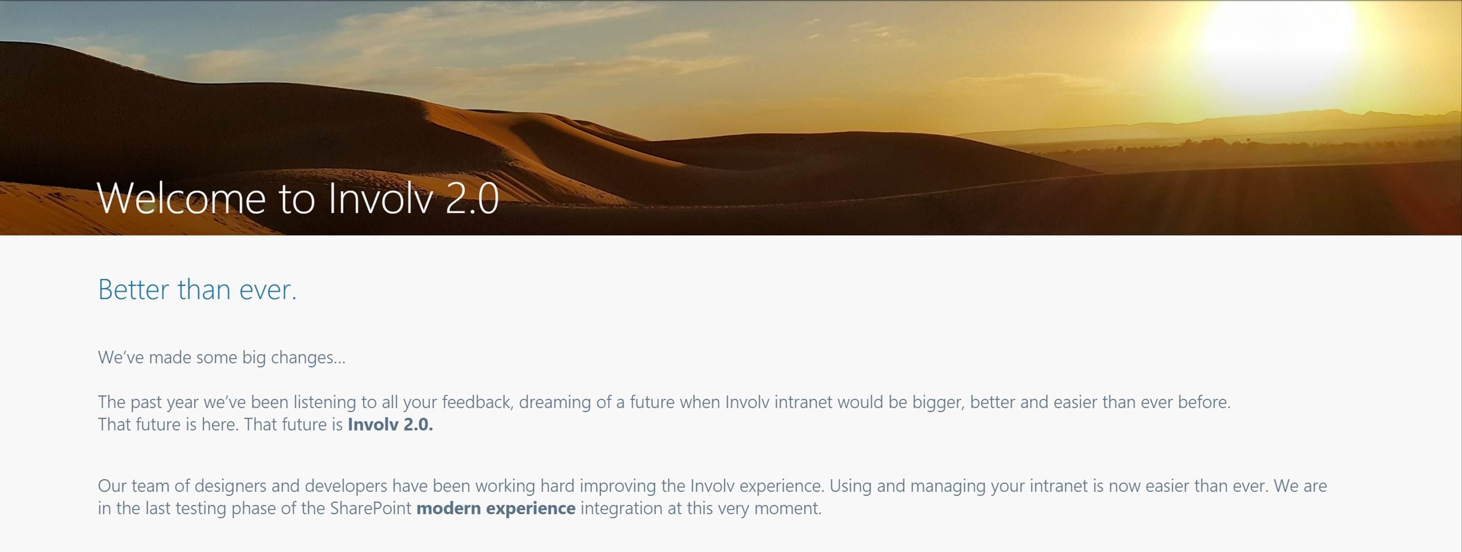Click the "We've made some big changes…" line
Screen dimensions: 1462x552
click(x=221, y=357)
